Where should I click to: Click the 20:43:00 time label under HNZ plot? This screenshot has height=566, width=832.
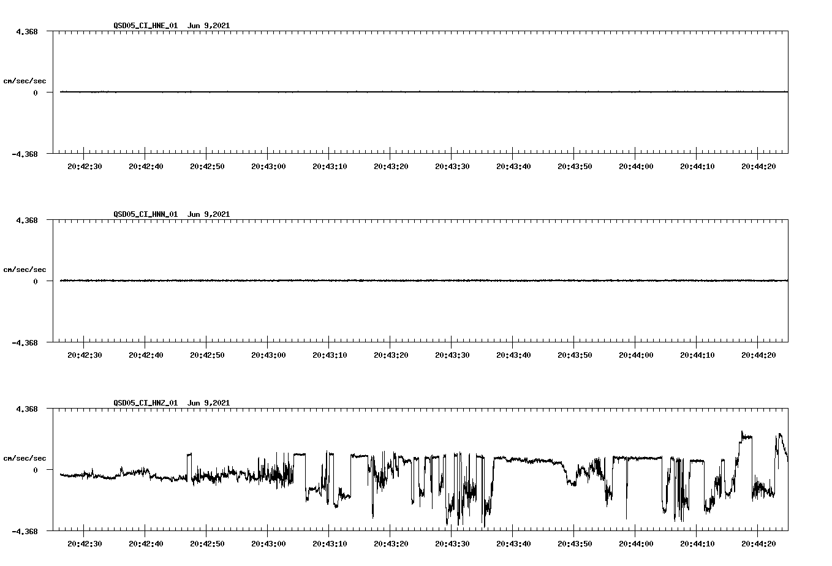268,544
